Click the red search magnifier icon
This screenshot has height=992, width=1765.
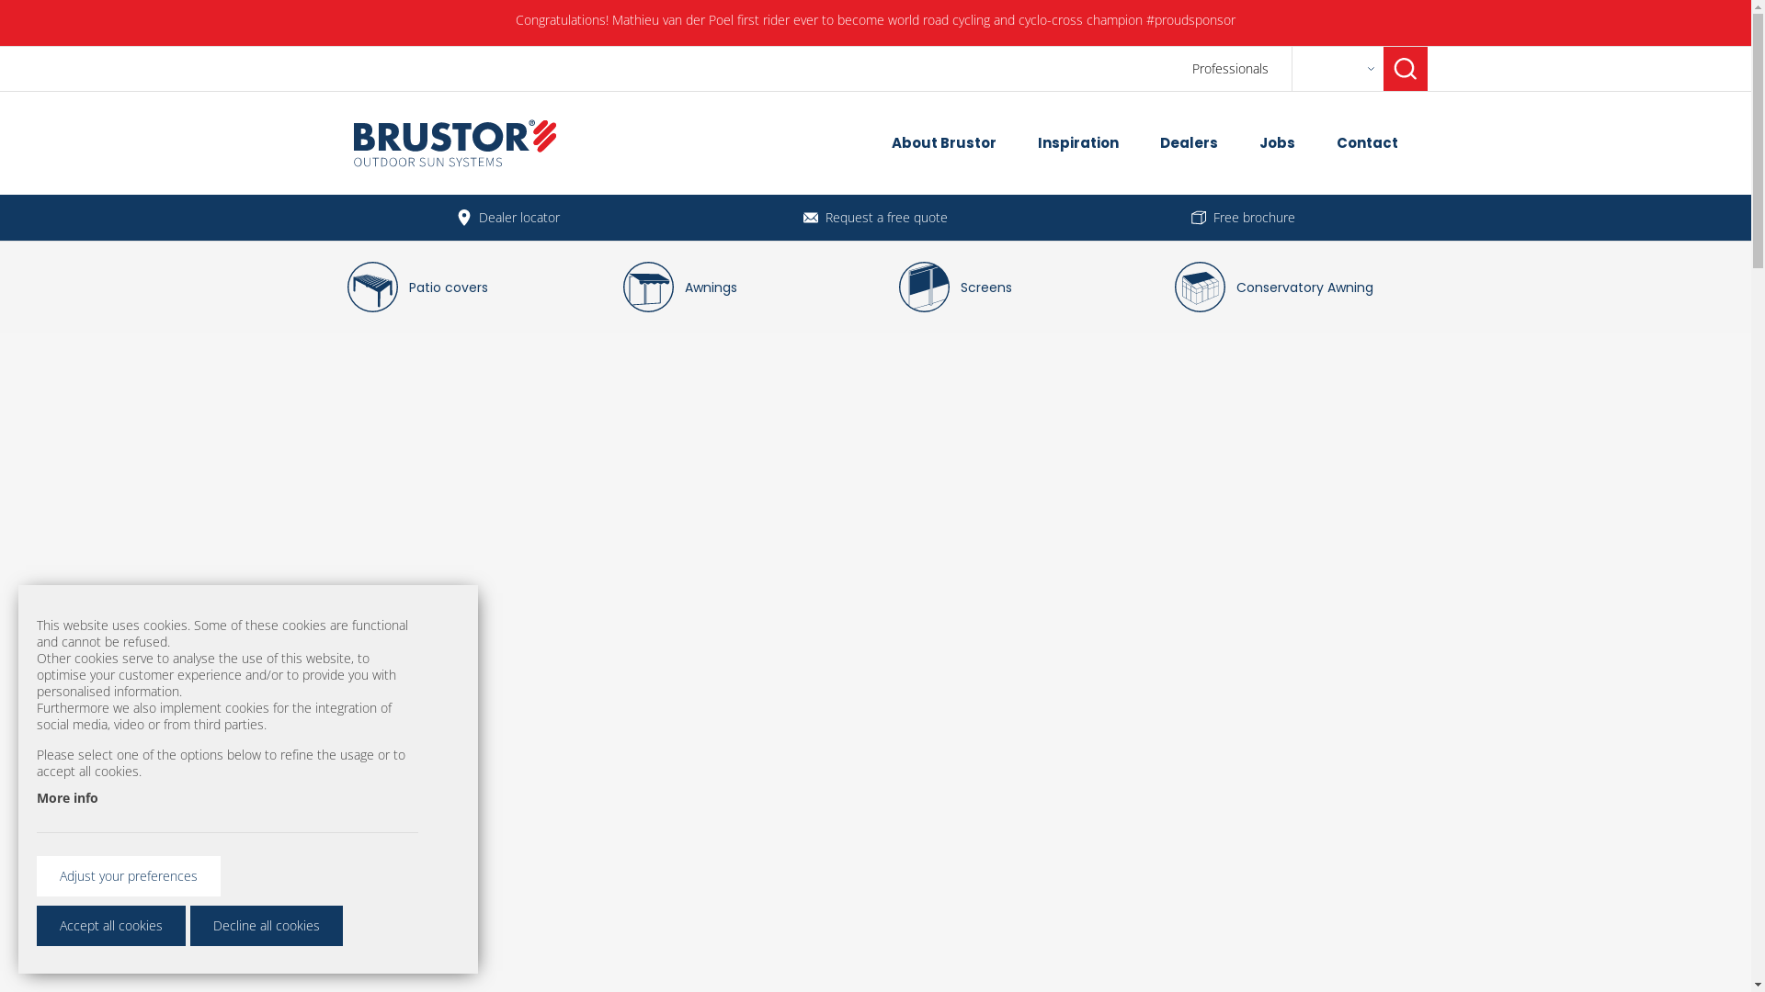pyautogui.click(x=1405, y=69)
